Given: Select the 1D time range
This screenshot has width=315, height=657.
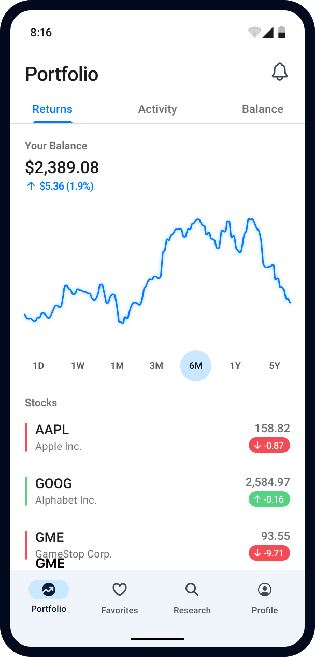Looking at the screenshot, I should (38, 366).
